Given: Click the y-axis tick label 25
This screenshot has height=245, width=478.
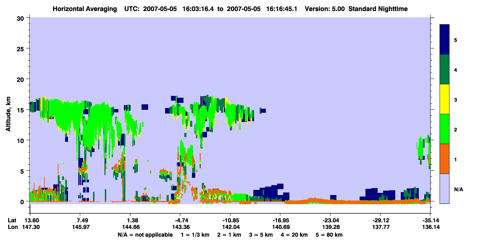Looking at the screenshot, I should click(21, 49).
